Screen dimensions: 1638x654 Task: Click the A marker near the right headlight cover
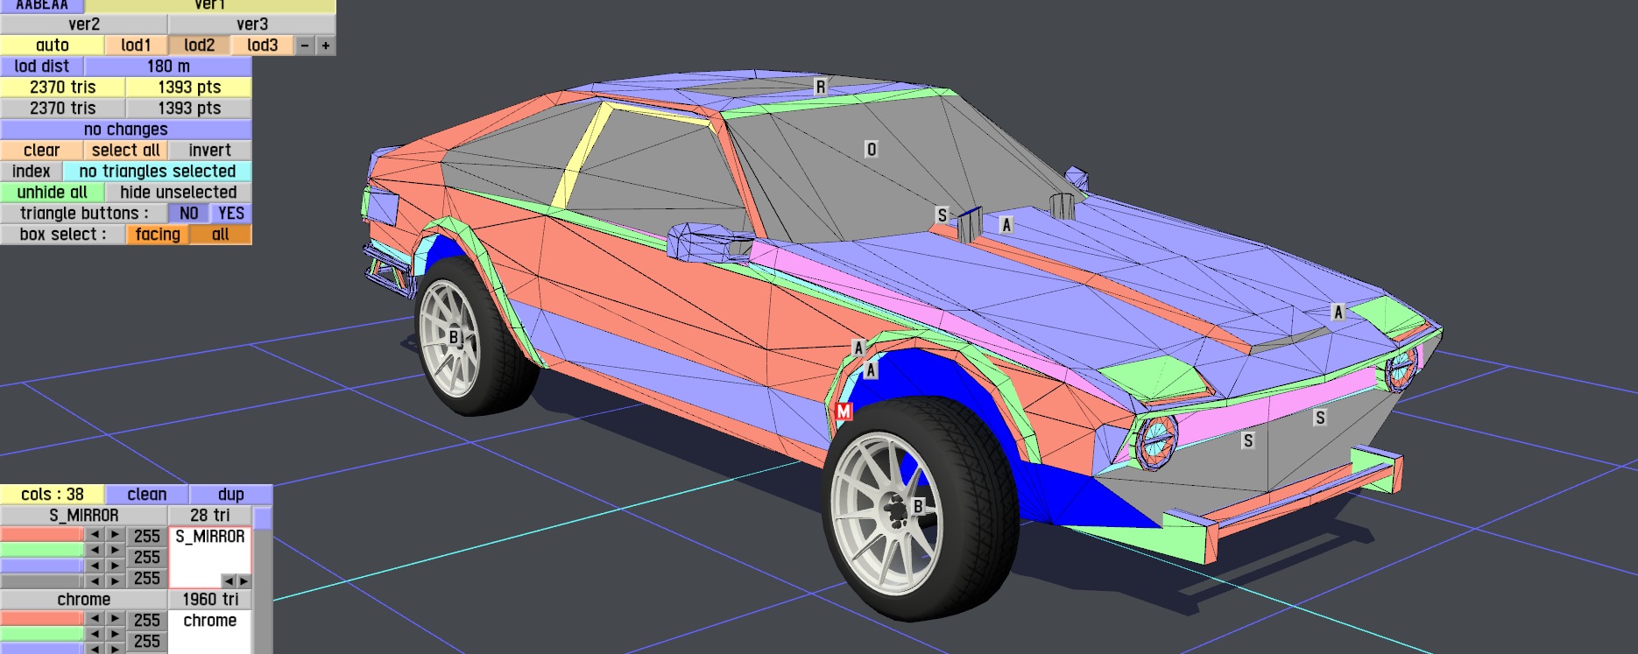[x=1338, y=313]
